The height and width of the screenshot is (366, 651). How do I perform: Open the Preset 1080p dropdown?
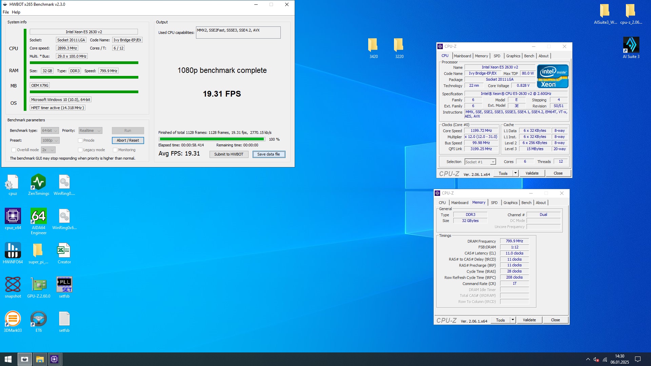point(50,140)
